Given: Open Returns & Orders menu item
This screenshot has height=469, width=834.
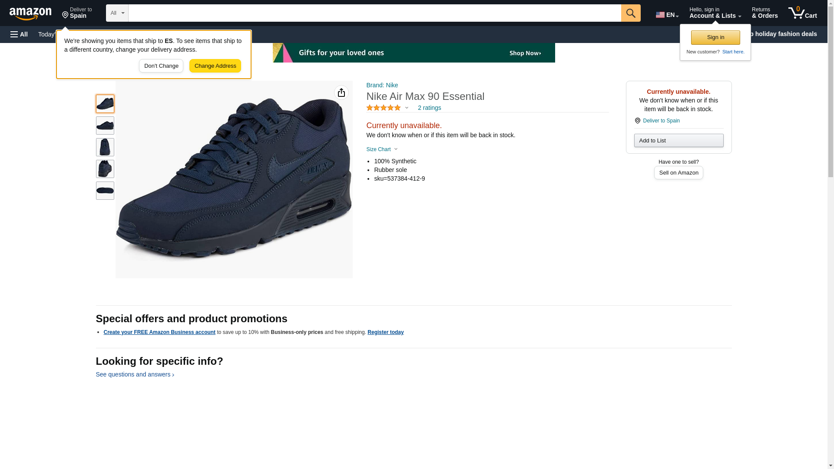Looking at the screenshot, I should coord(764,13).
